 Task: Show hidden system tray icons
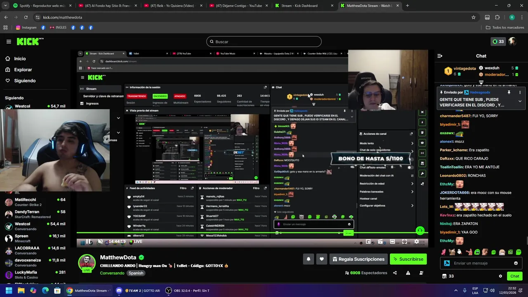coord(456,290)
